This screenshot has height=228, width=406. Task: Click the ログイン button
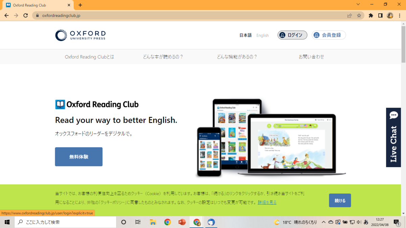(x=292, y=35)
